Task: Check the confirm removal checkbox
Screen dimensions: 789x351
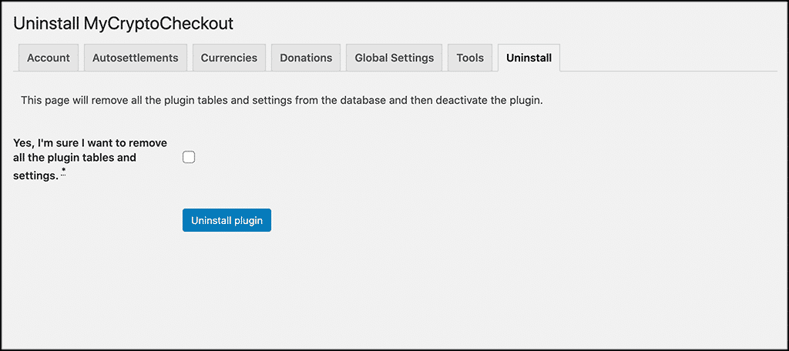Action: (189, 158)
